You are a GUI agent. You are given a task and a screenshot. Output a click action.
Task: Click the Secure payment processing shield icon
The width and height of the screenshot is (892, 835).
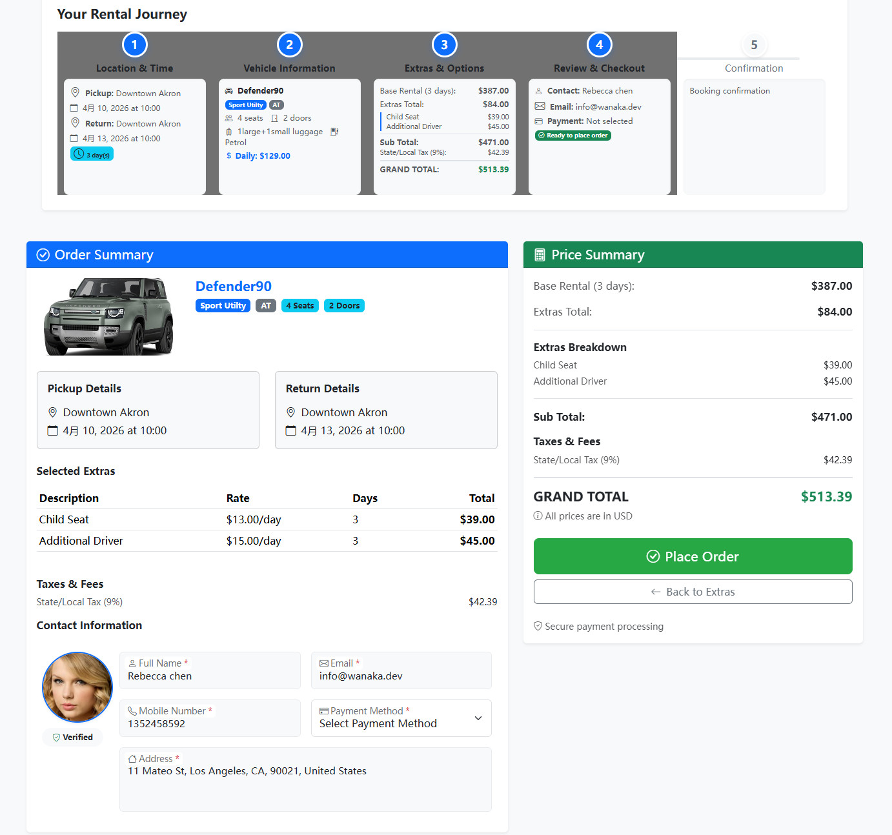(x=538, y=627)
